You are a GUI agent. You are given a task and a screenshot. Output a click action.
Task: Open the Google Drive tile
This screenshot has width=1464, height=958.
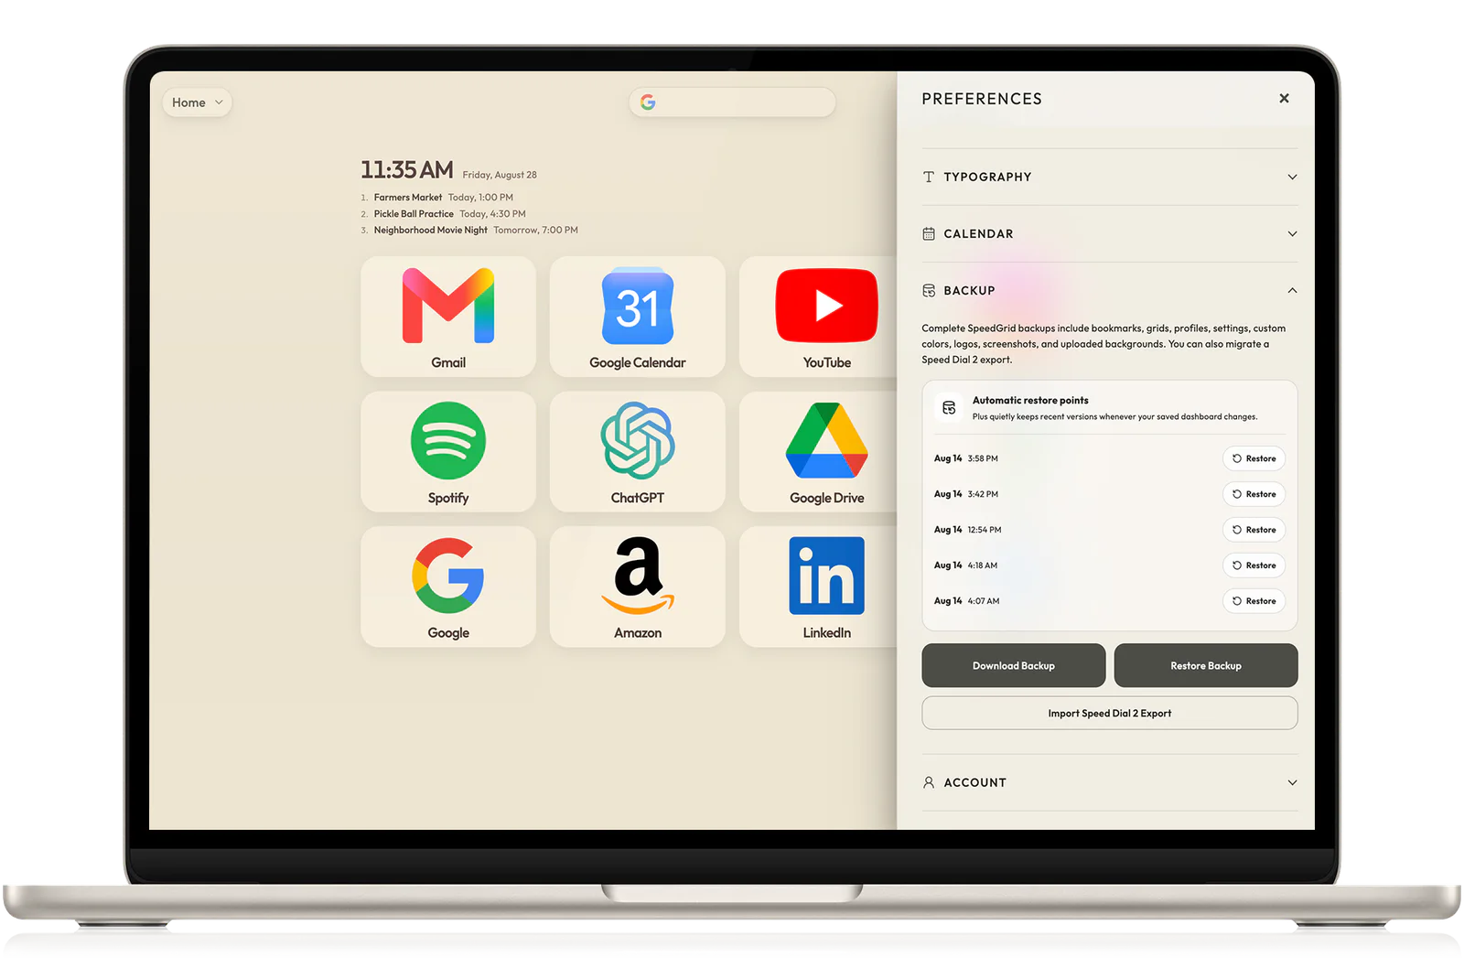click(x=819, y=452)
